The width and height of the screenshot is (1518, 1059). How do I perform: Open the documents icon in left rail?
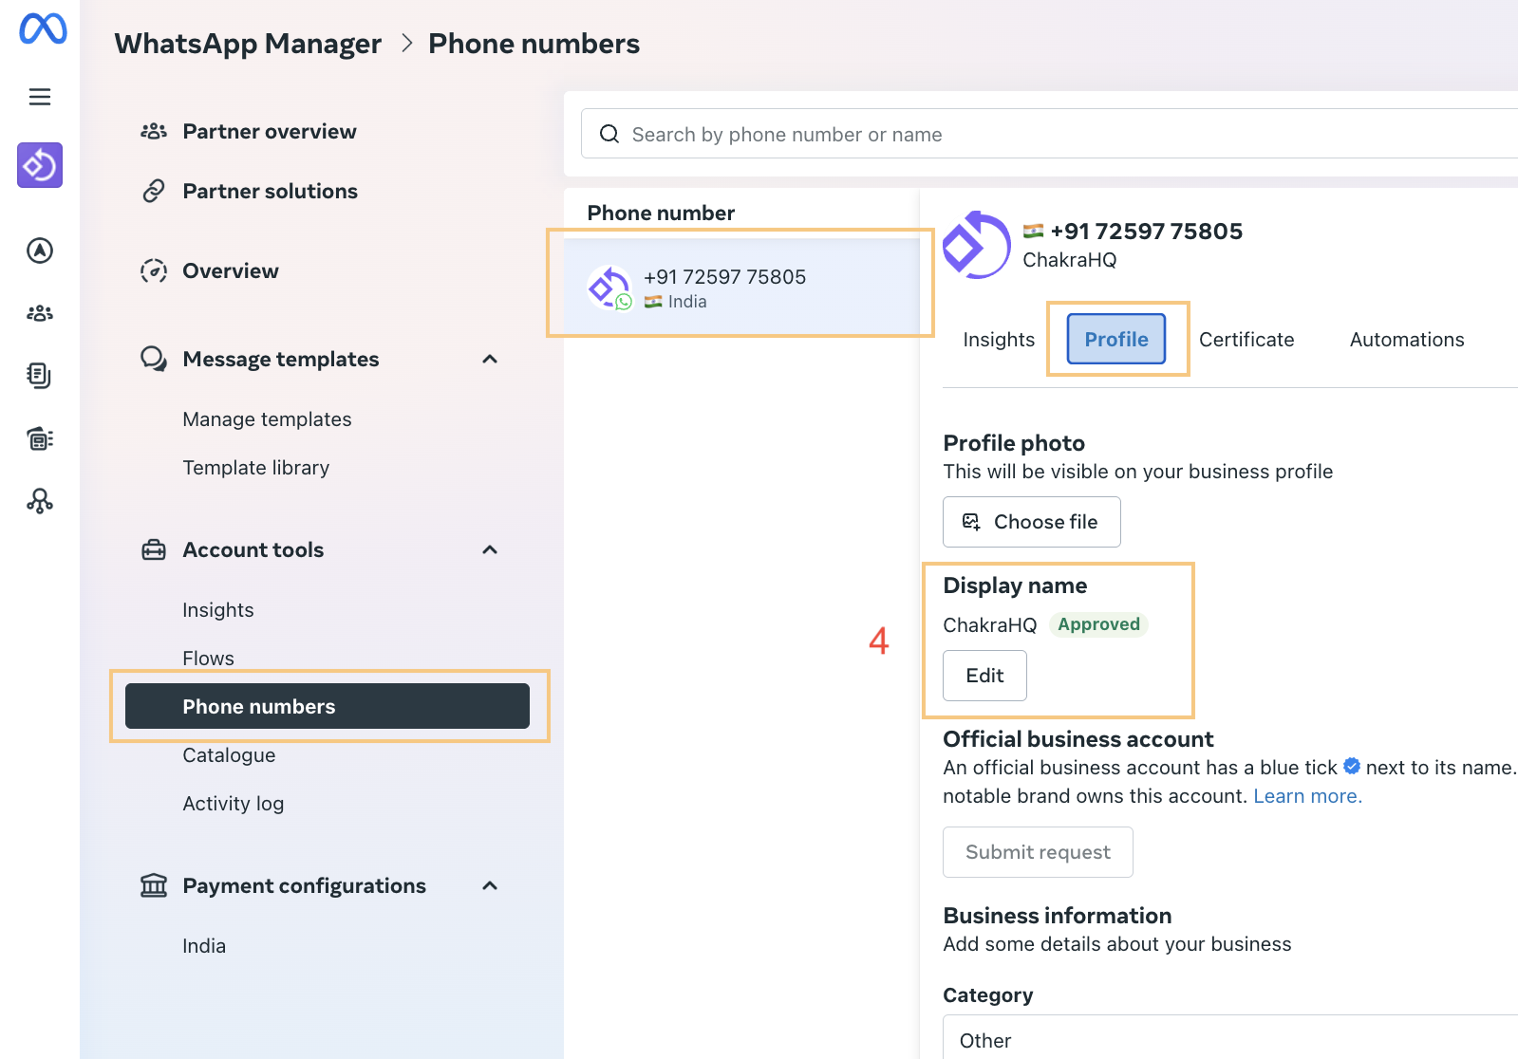40,376
